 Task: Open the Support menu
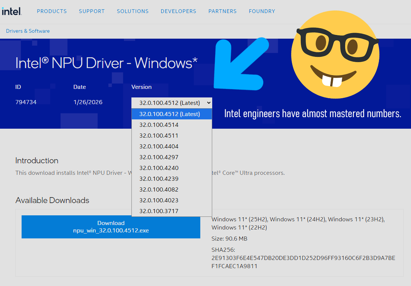click(x=92, y=11)
